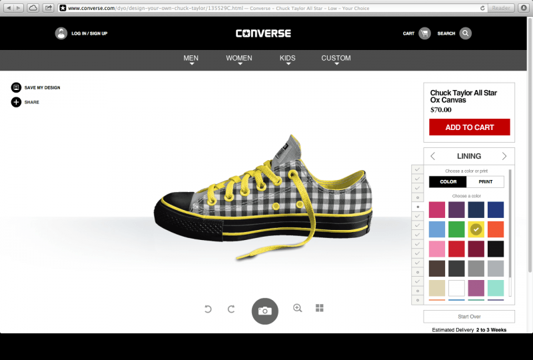Reload the page

(482, 8)
